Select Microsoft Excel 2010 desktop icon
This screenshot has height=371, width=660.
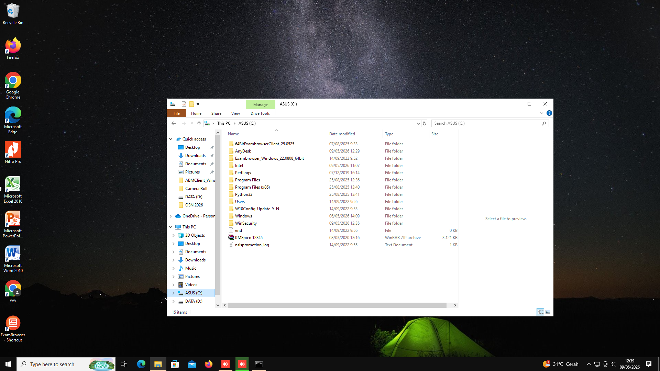[13, 190]
